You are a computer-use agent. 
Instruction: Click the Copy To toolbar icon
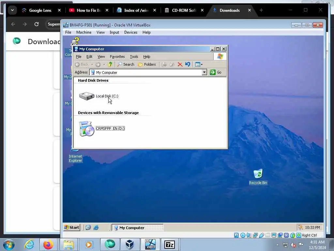point(172,64)
